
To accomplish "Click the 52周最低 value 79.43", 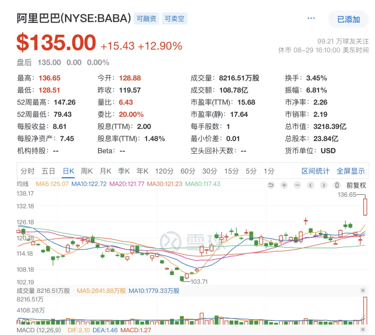I will [x=62, y=114].
